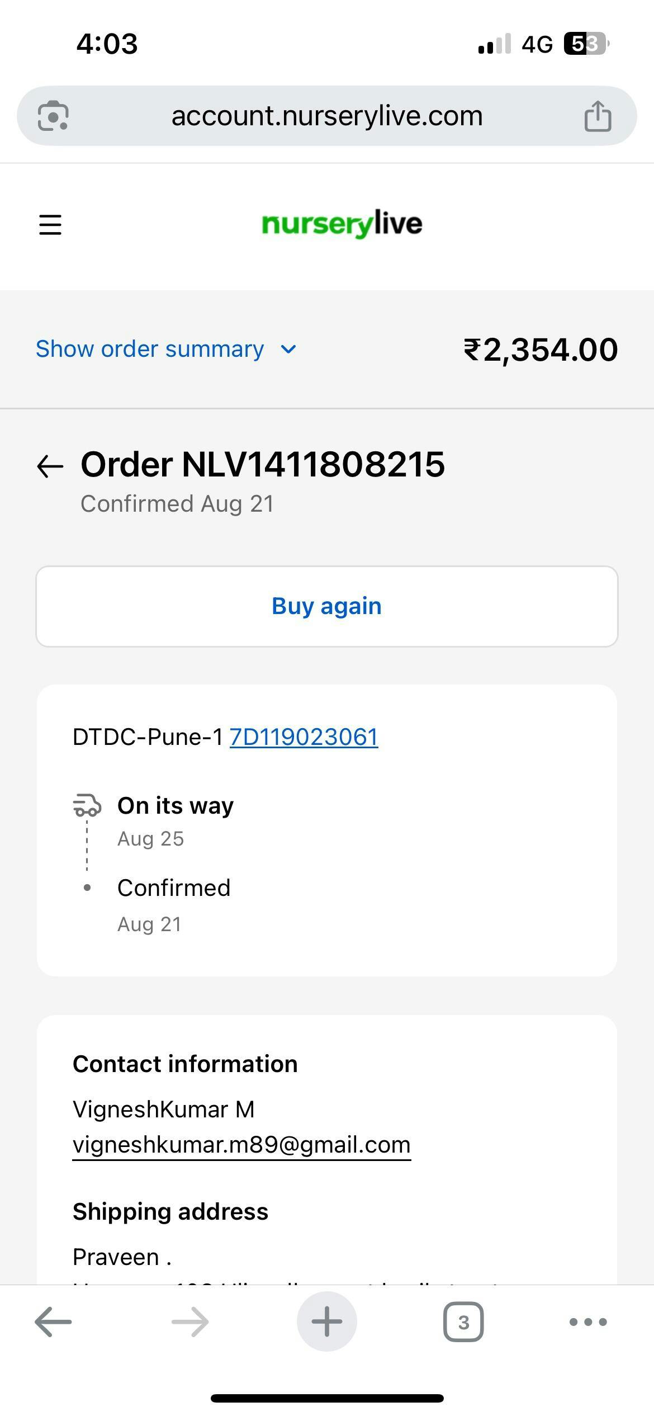This screenshot has height=1416, width=654.
Task: Tap the delivery truck status icon
Action: click(x=87, y=805)
